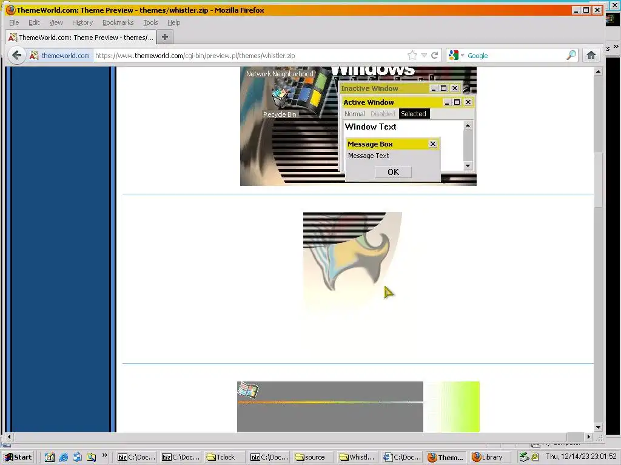Switch to the Whistl... folder taskbar button

pos(357,457)
